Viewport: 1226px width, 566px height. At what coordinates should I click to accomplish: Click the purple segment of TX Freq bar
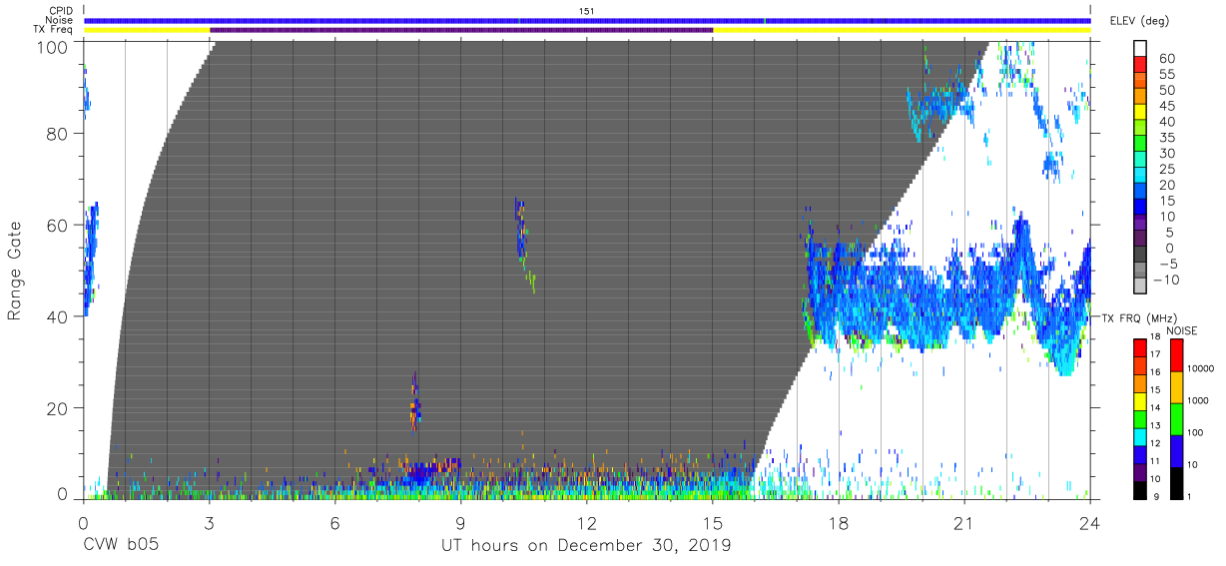tap(461, 30)
